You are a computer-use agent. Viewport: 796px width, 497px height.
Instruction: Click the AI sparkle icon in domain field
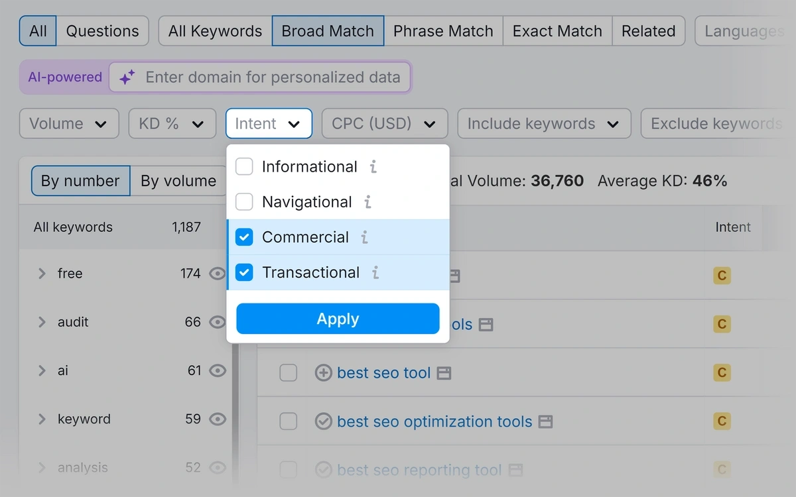(x=127, y=78)
